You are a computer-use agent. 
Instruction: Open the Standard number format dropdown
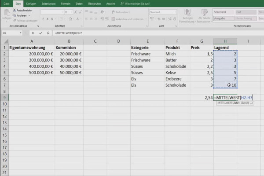coord(175,12)
